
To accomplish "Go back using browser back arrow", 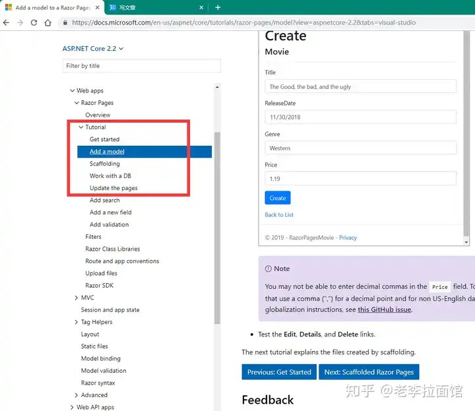I will (6, 22).
